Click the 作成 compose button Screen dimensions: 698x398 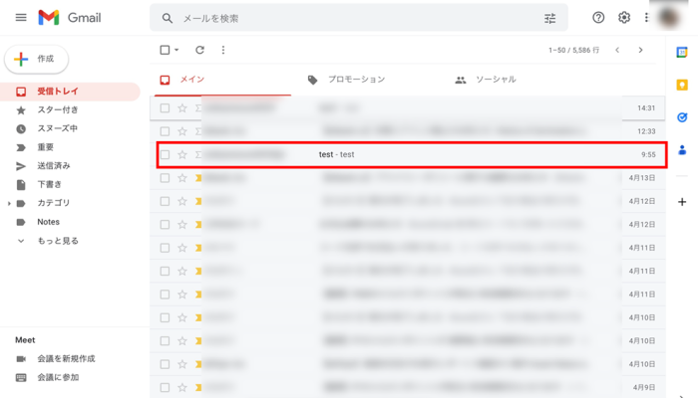pyautogui.click(x=37, y=59)
